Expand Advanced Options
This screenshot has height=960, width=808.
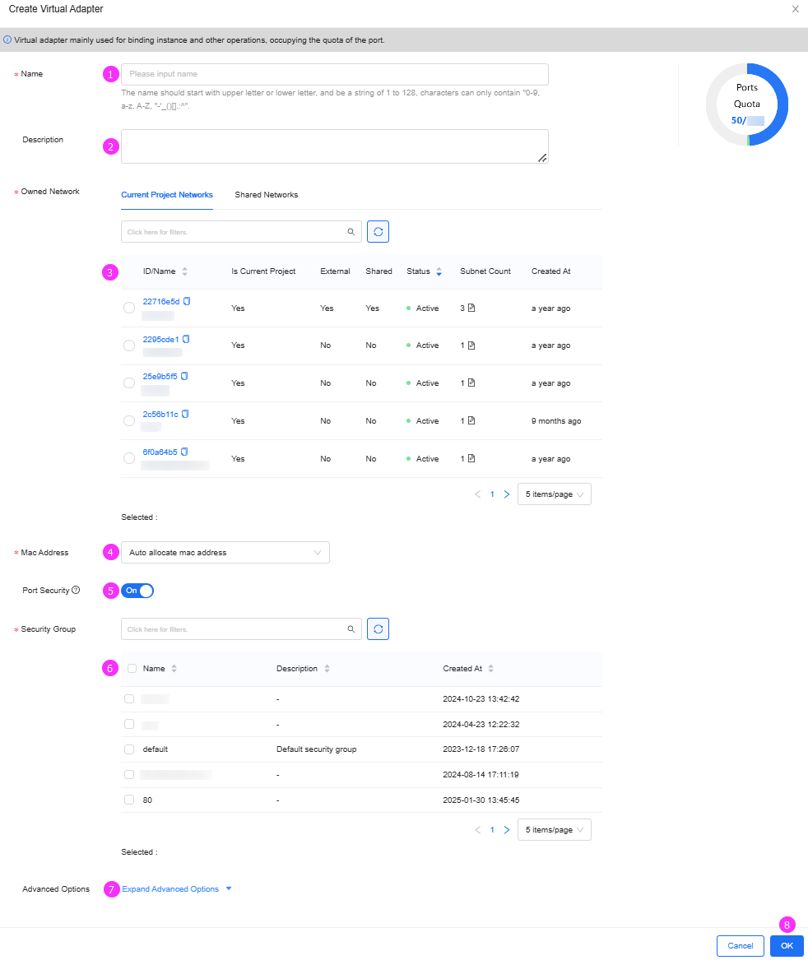(x=176, y=889)
